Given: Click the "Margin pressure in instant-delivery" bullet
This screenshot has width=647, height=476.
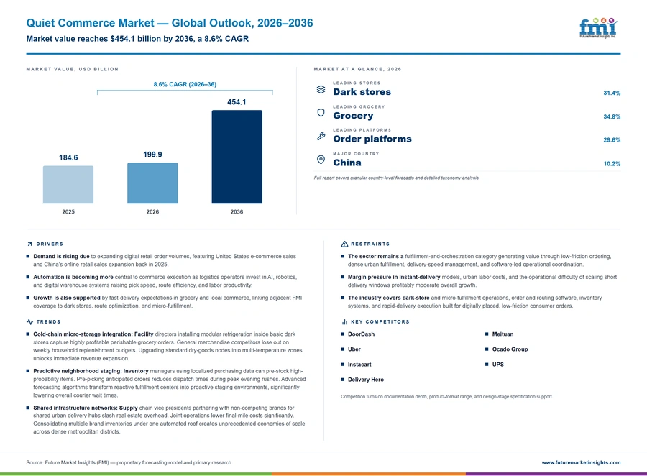Looking at the screenshot, I should pyautogui.click(x=480, y=280).
